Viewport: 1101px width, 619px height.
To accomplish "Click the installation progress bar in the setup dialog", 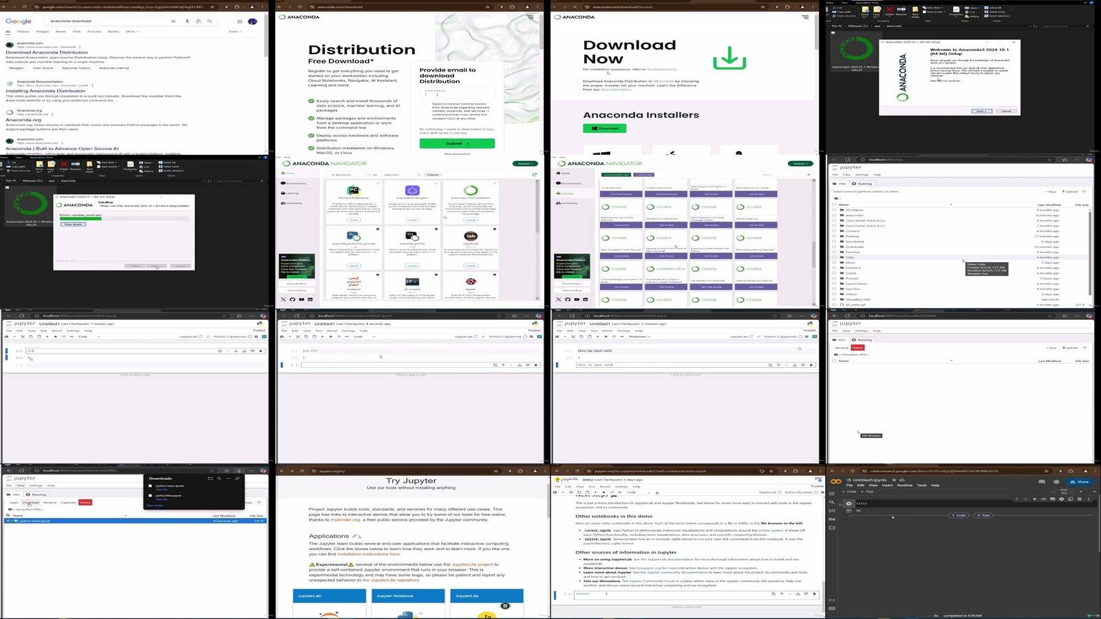I will click(x=124, y=219).
